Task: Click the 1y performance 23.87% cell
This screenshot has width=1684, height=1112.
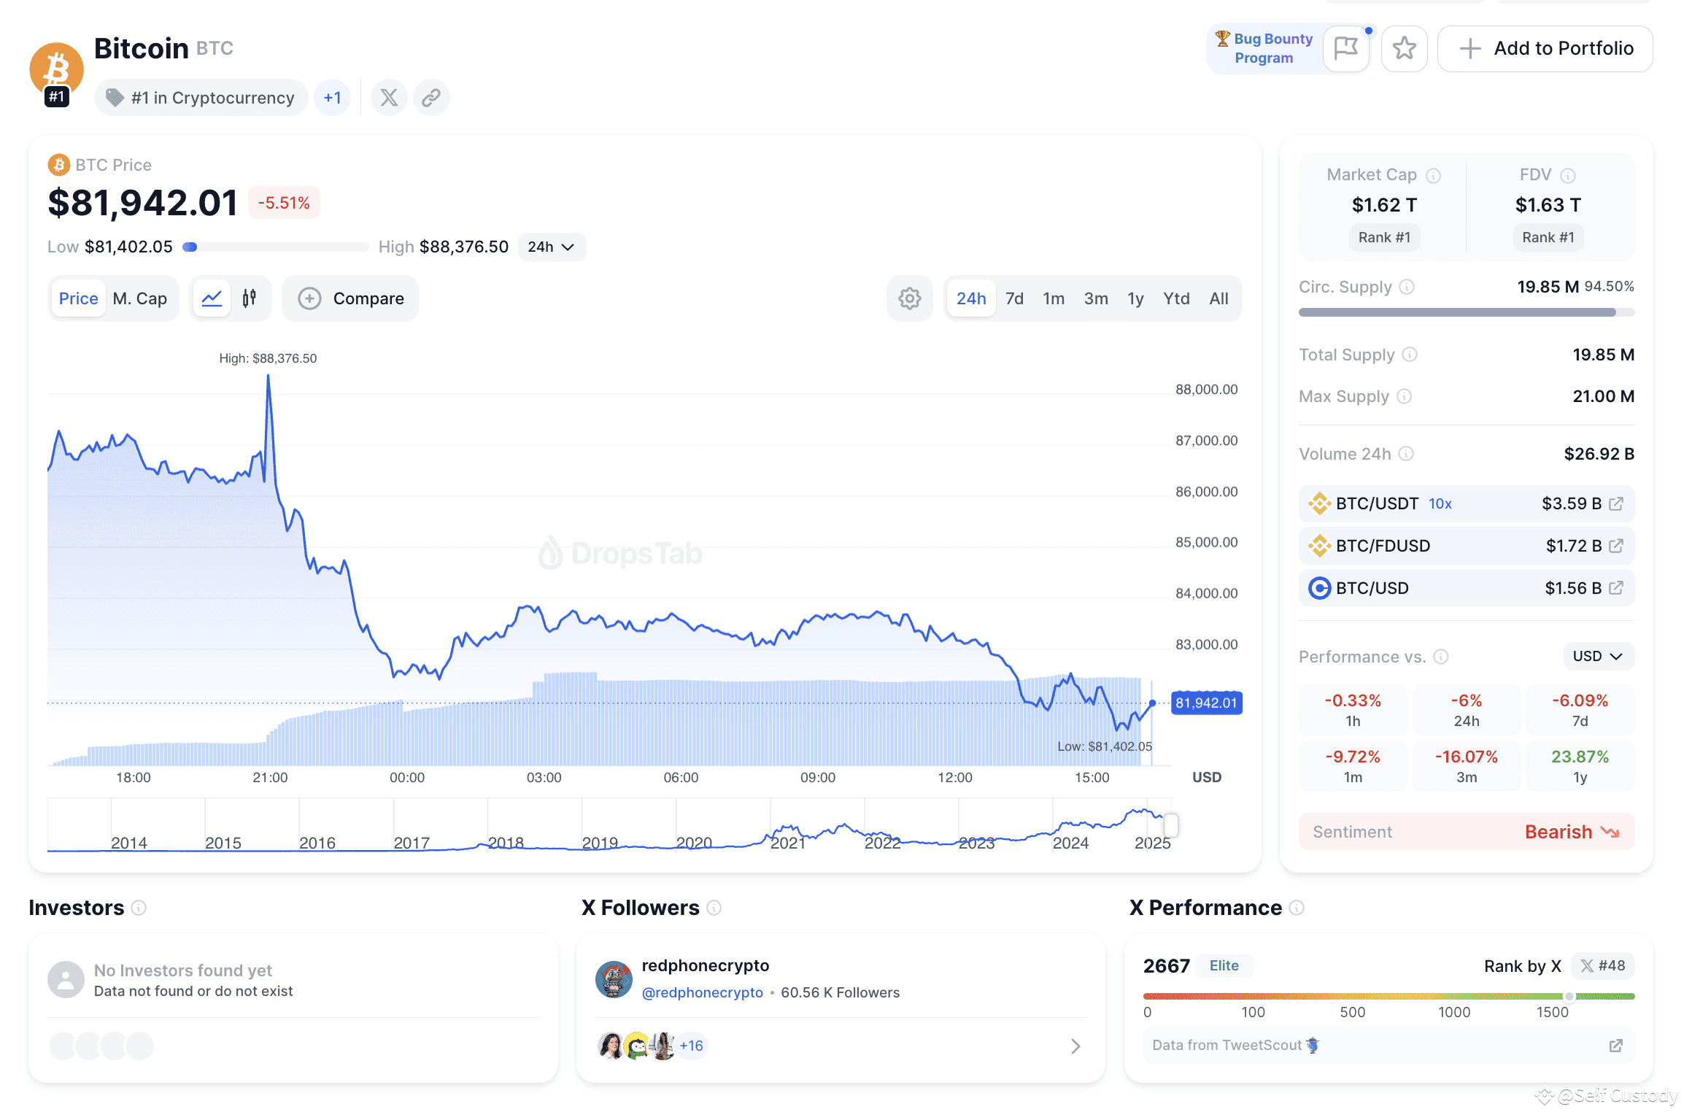Action: [x=1580, y=765]
